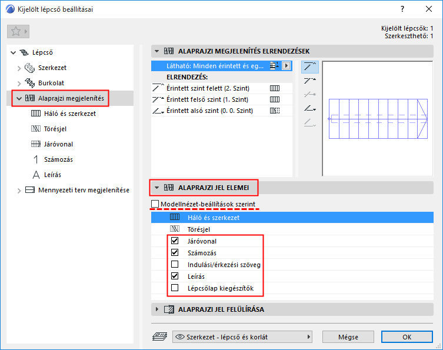The width and height of the screenshot is (443, 350).
Task: Click story visibility icon in Látható row
Action: coord(274,66)
